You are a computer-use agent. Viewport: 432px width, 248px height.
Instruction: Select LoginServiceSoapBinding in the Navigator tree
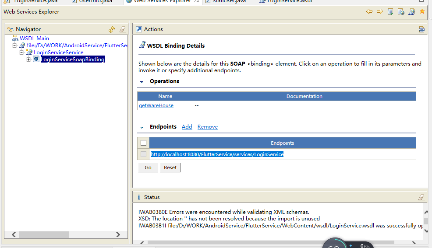pyautogui.click(x=73, y=59)
